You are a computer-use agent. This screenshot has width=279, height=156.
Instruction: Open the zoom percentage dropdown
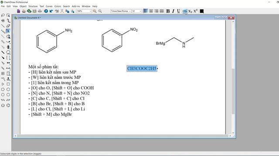(x=90, y=11)
